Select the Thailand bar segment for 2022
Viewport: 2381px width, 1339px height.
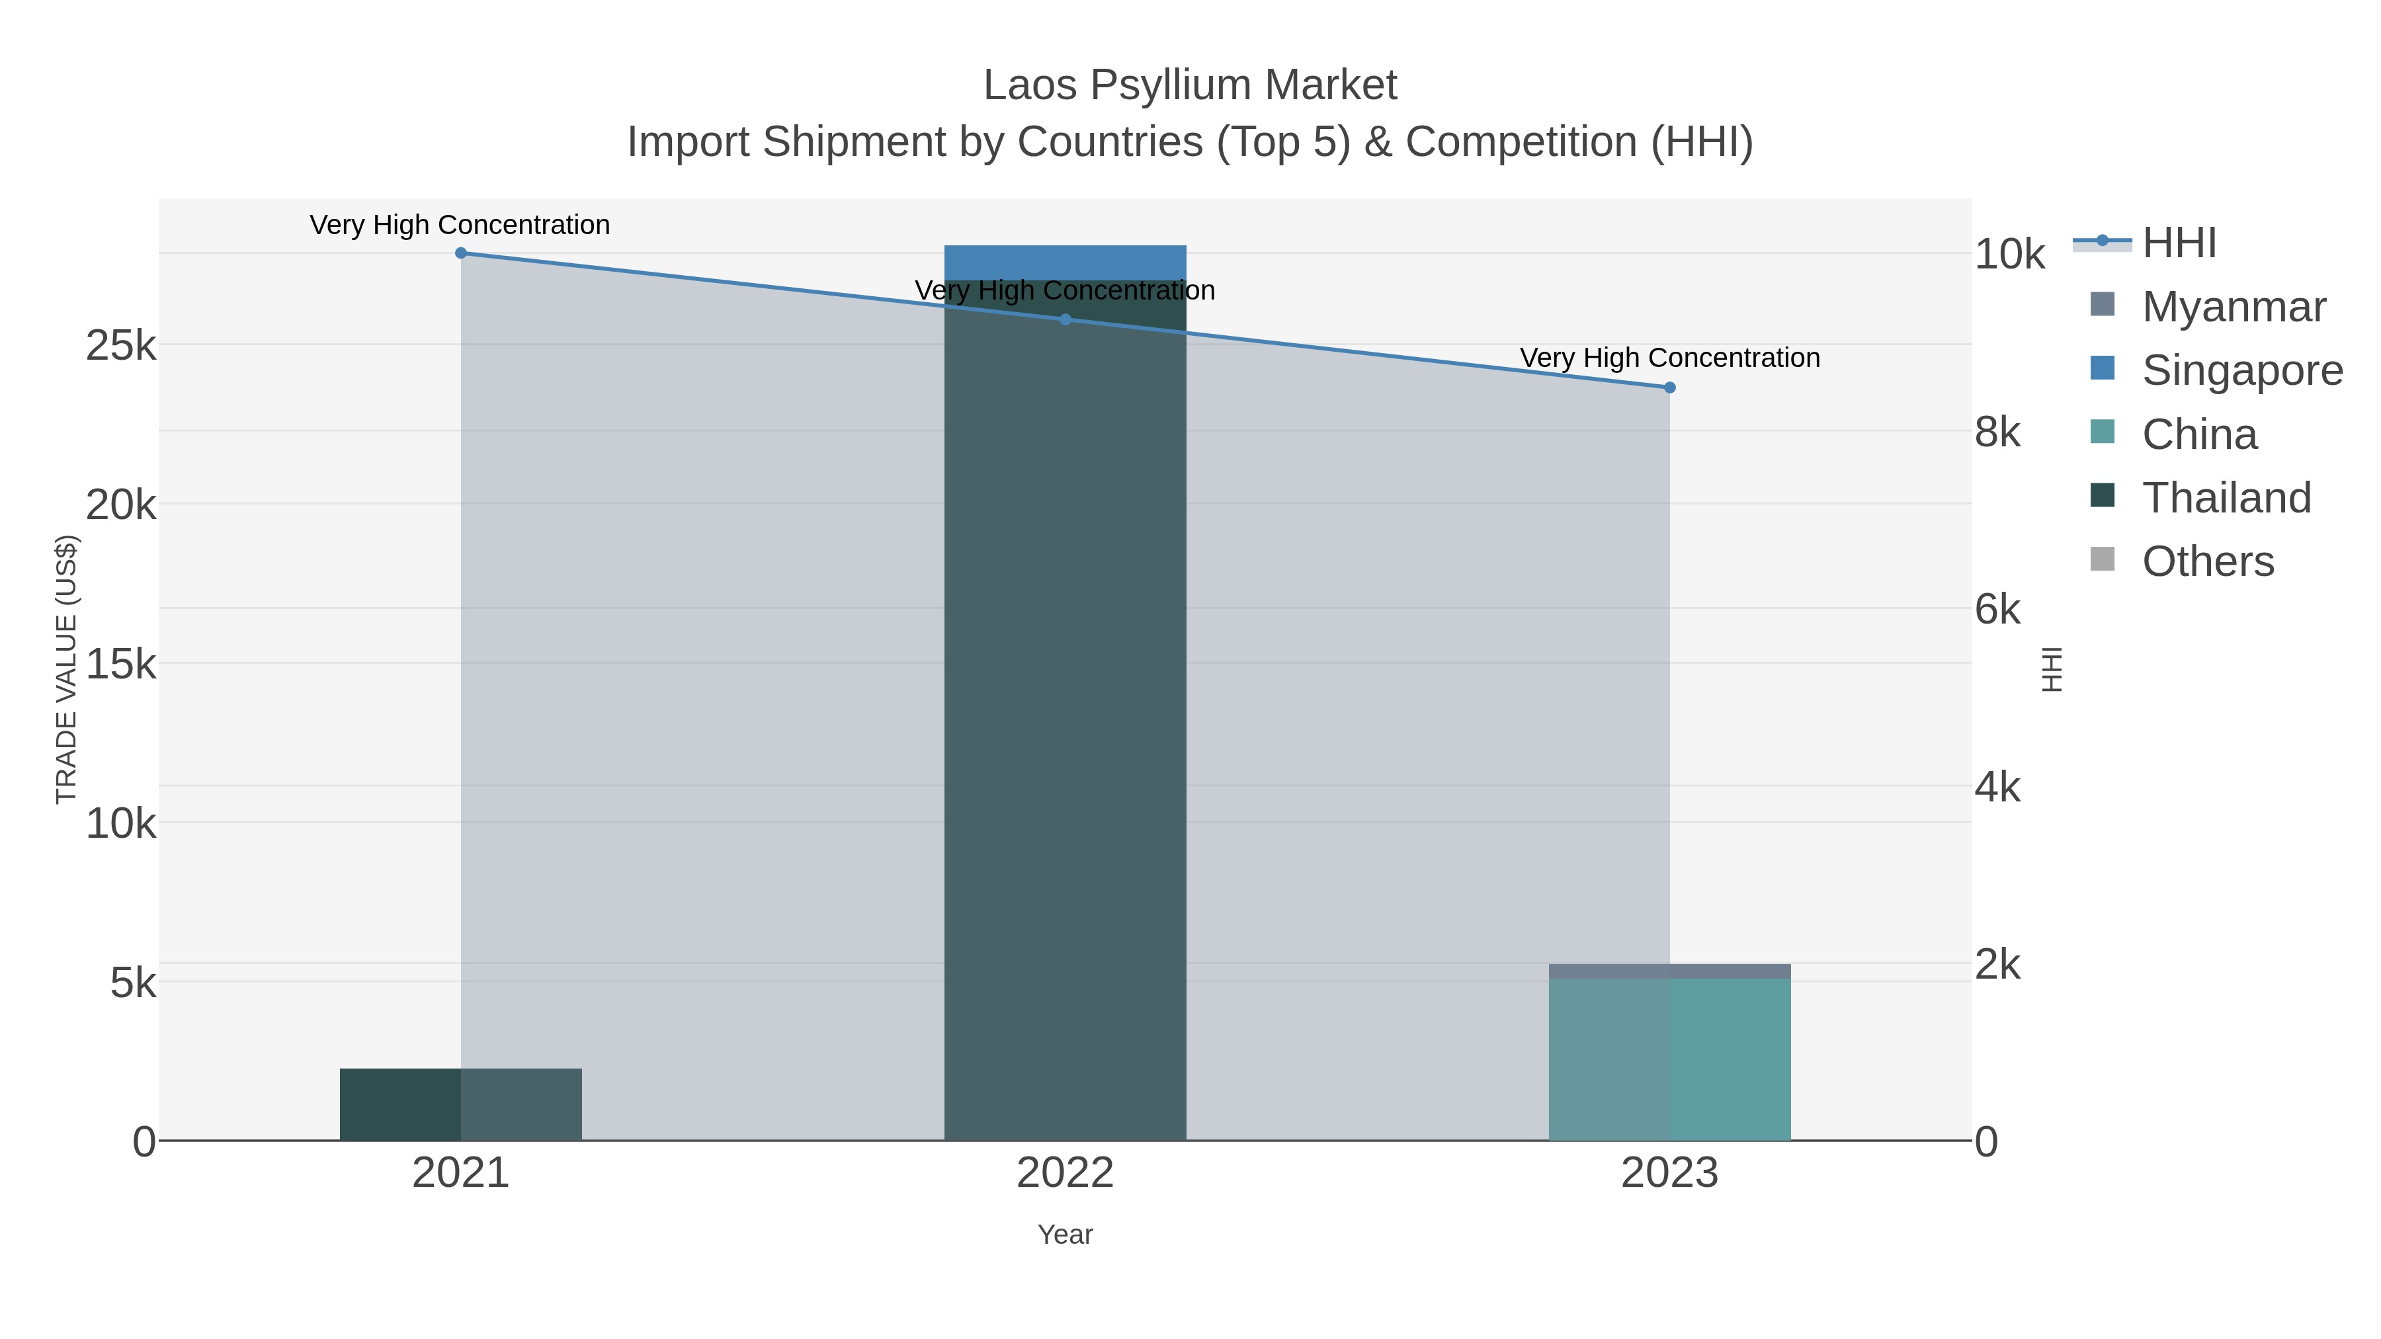pyautogui.click(x=1065, y=710)
